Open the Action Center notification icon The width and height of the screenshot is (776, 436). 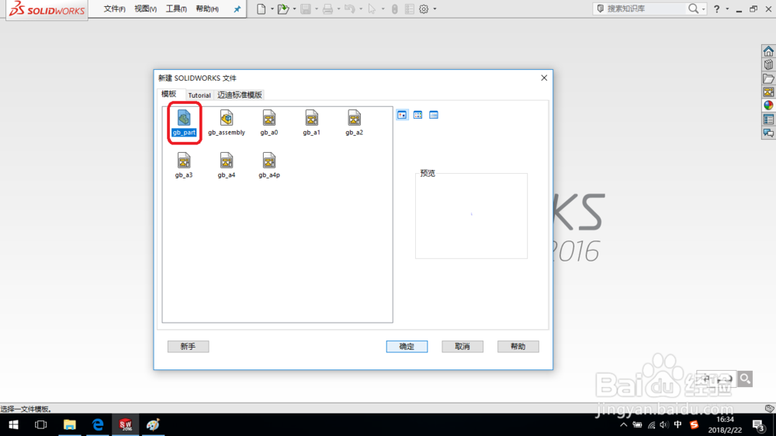pyautogui.click(x=758, y=424)
